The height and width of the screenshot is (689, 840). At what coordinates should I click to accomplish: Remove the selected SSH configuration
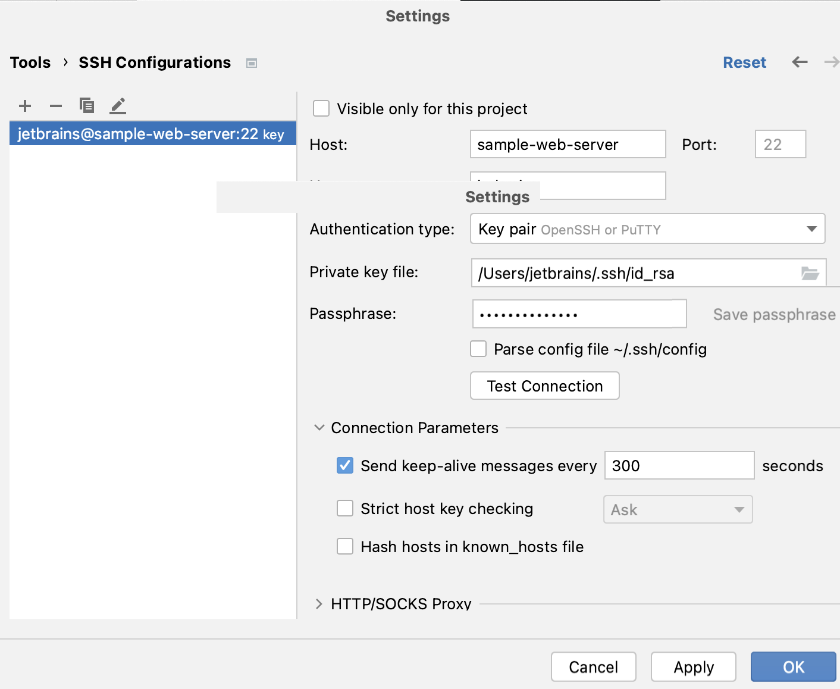(x=56, y=105)
